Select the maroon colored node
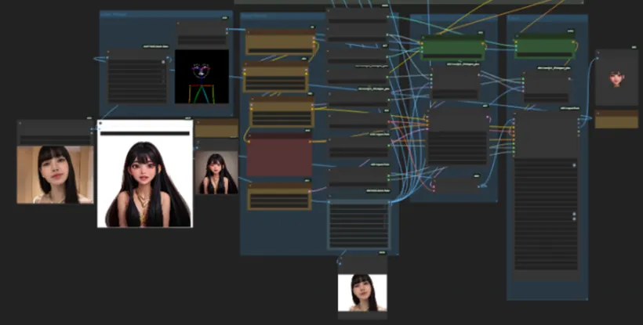 click(x=279, y=156)
